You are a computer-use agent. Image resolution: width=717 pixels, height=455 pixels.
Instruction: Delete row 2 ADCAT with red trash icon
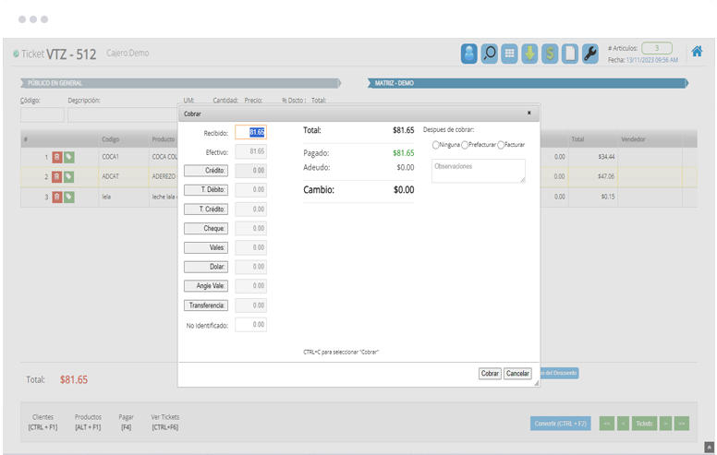pos(56,177)
